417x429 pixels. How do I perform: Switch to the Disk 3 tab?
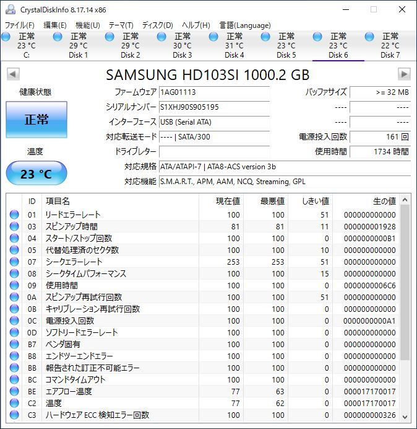point(182,45)
